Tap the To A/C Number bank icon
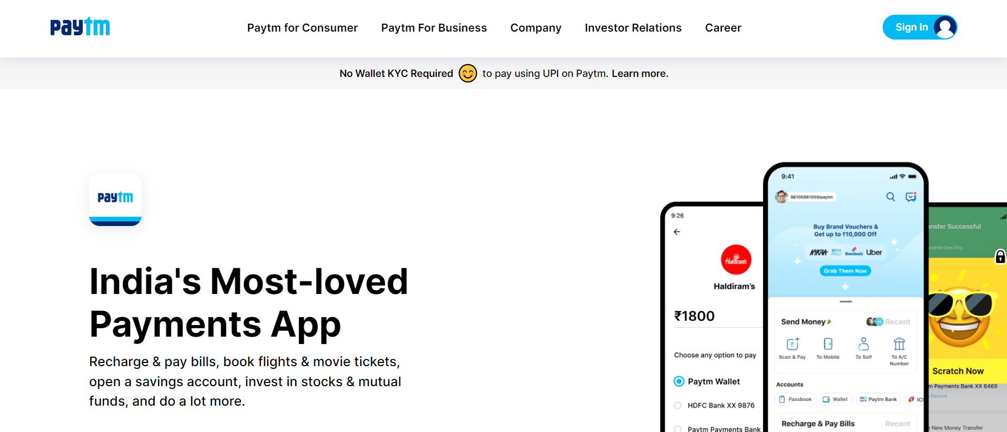The width and height of the screenshot is (1007, 432). coord(899,344)
